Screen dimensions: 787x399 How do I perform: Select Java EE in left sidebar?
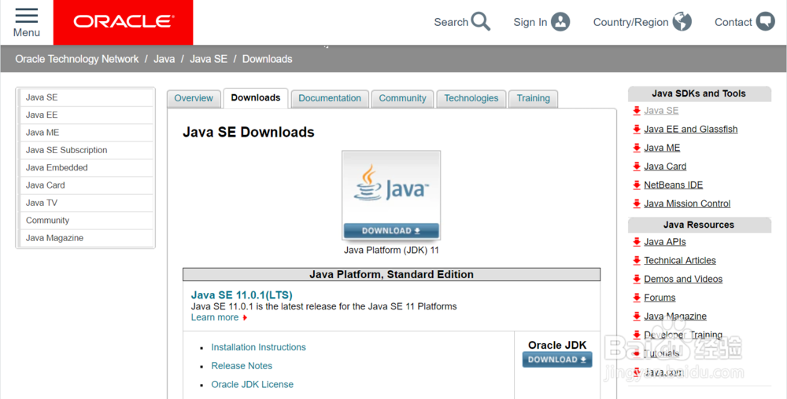86,115
